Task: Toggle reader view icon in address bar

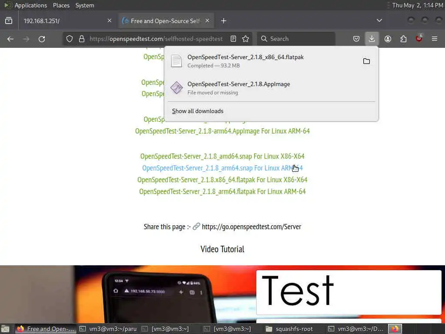Action: coord(233,39)
